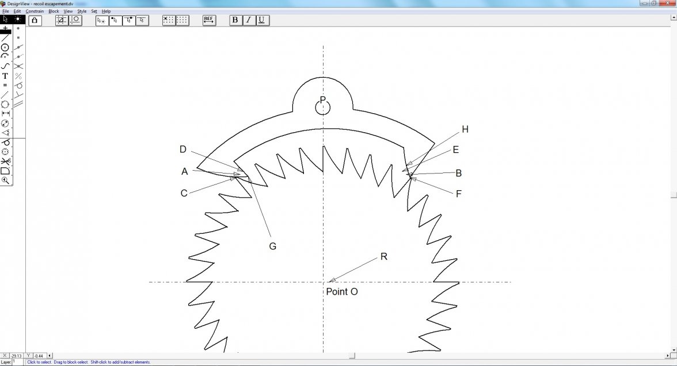Screen dimensions: 677x366
Task: Open the Block menu
Action: pyautogui.click(x=54, y=11)
